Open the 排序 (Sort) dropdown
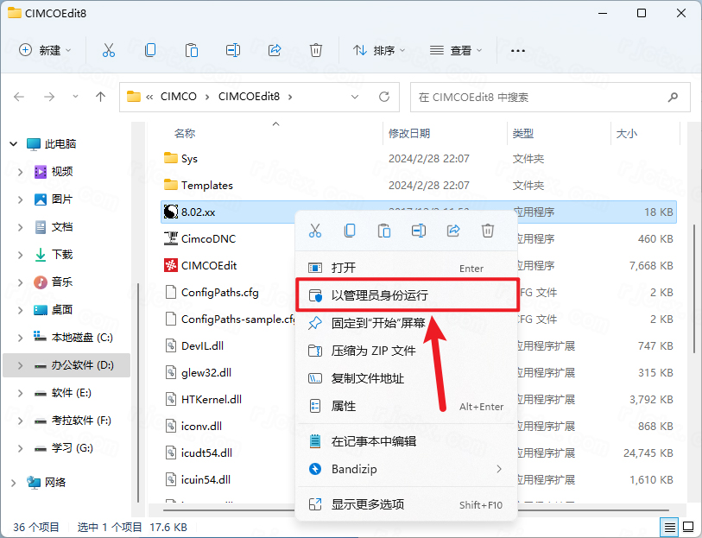 pos(379,50)
